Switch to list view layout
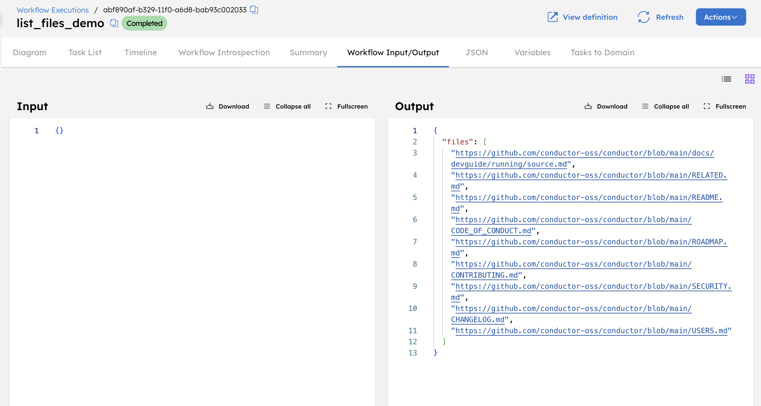 [726, 79]
